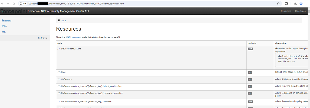Click the Forcepoint NGFW Security Management Center API title
Image resolution: width=310 pixels, height=108 pixels.
58,11
